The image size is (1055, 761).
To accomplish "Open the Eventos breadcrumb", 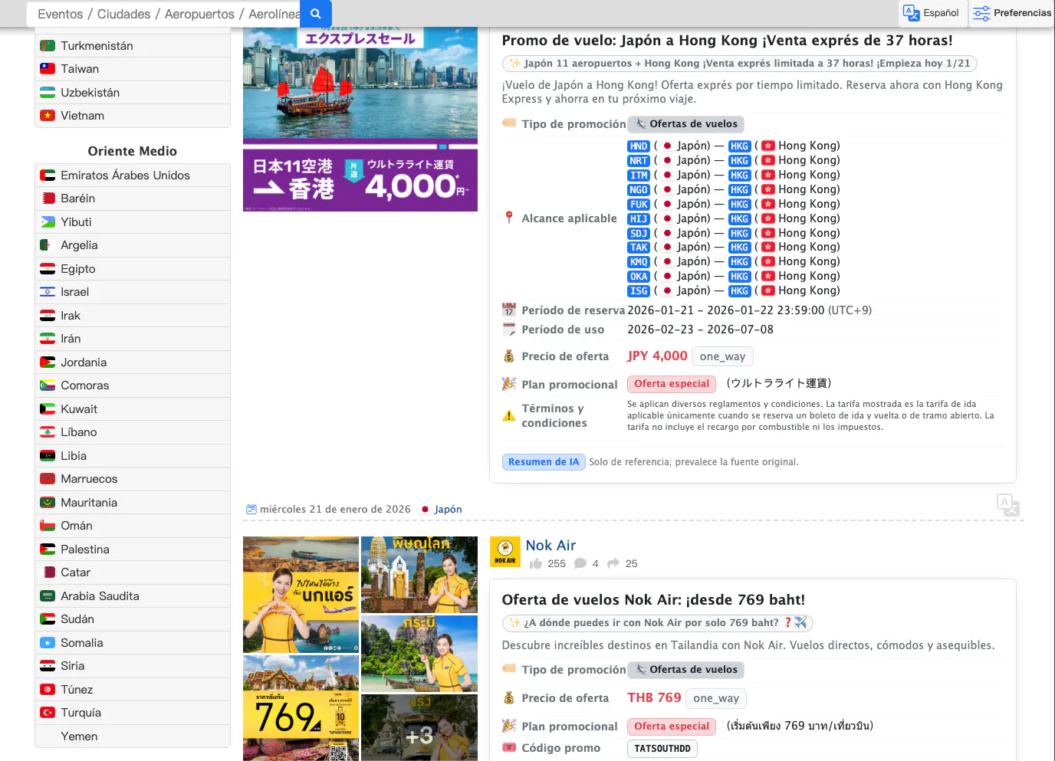I will click(x=60, y=14).
